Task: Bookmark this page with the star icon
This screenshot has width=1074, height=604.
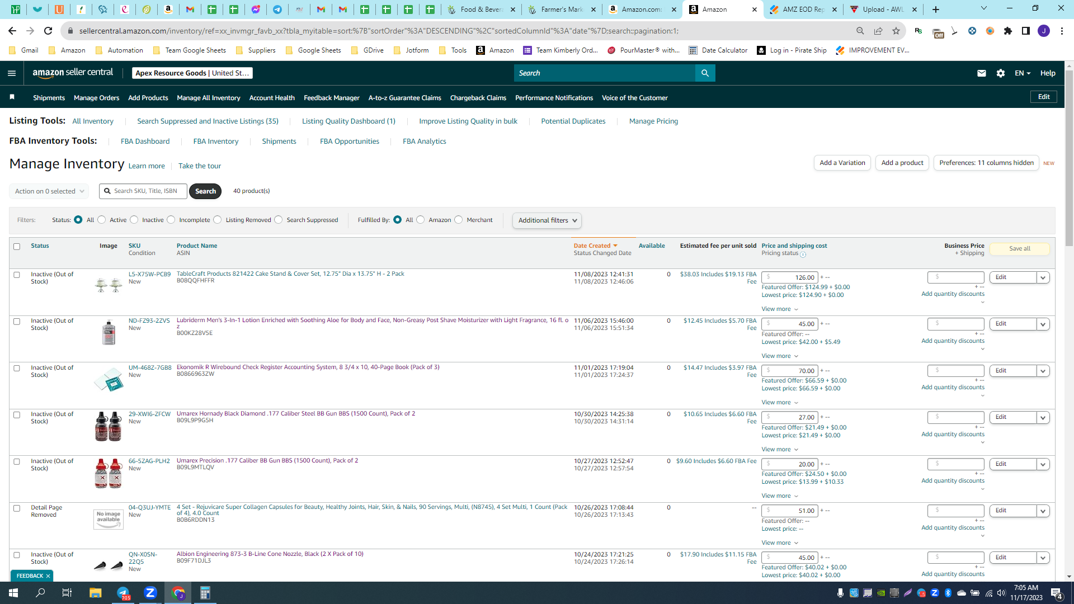Action: 896,31
